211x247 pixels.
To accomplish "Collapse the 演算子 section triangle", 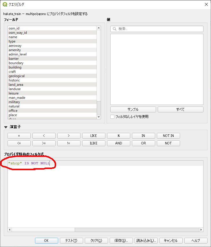I will click(x=5, y=127).
